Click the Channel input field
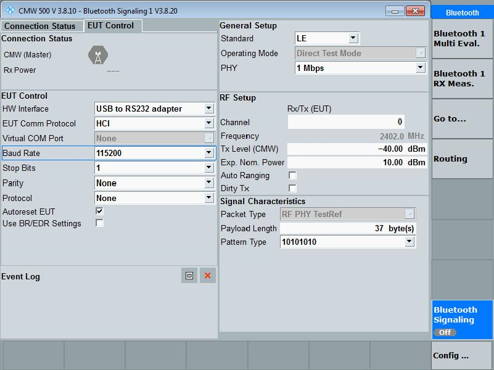The image size is (494, 370). [x=346, y=121]
